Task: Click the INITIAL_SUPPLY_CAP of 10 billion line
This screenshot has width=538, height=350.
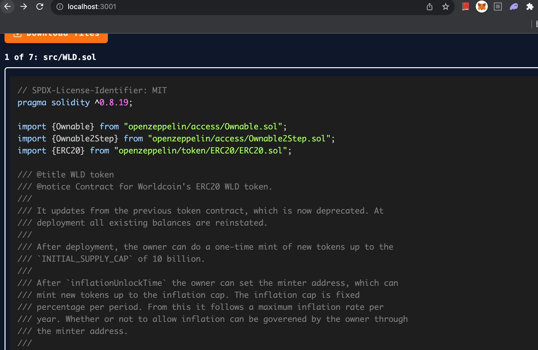Action: click(x=111, y=259)
